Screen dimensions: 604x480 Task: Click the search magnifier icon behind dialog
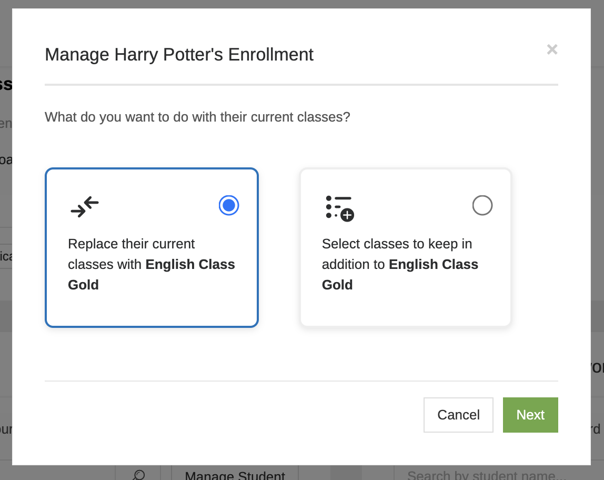tap(138, 474)
